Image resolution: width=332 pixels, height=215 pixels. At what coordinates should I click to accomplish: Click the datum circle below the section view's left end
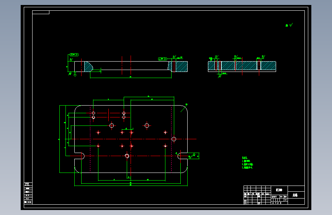[x=75, y=75]
